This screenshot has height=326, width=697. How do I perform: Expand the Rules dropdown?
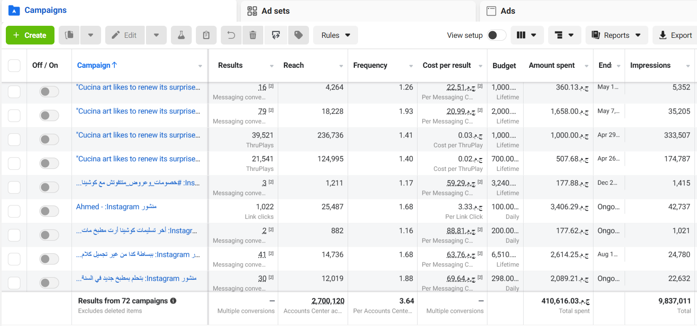point(336,35)
